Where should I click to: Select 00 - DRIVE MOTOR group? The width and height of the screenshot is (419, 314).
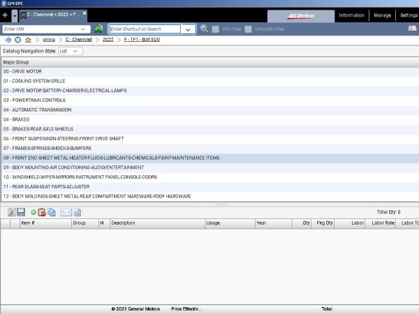coord(210,72)
